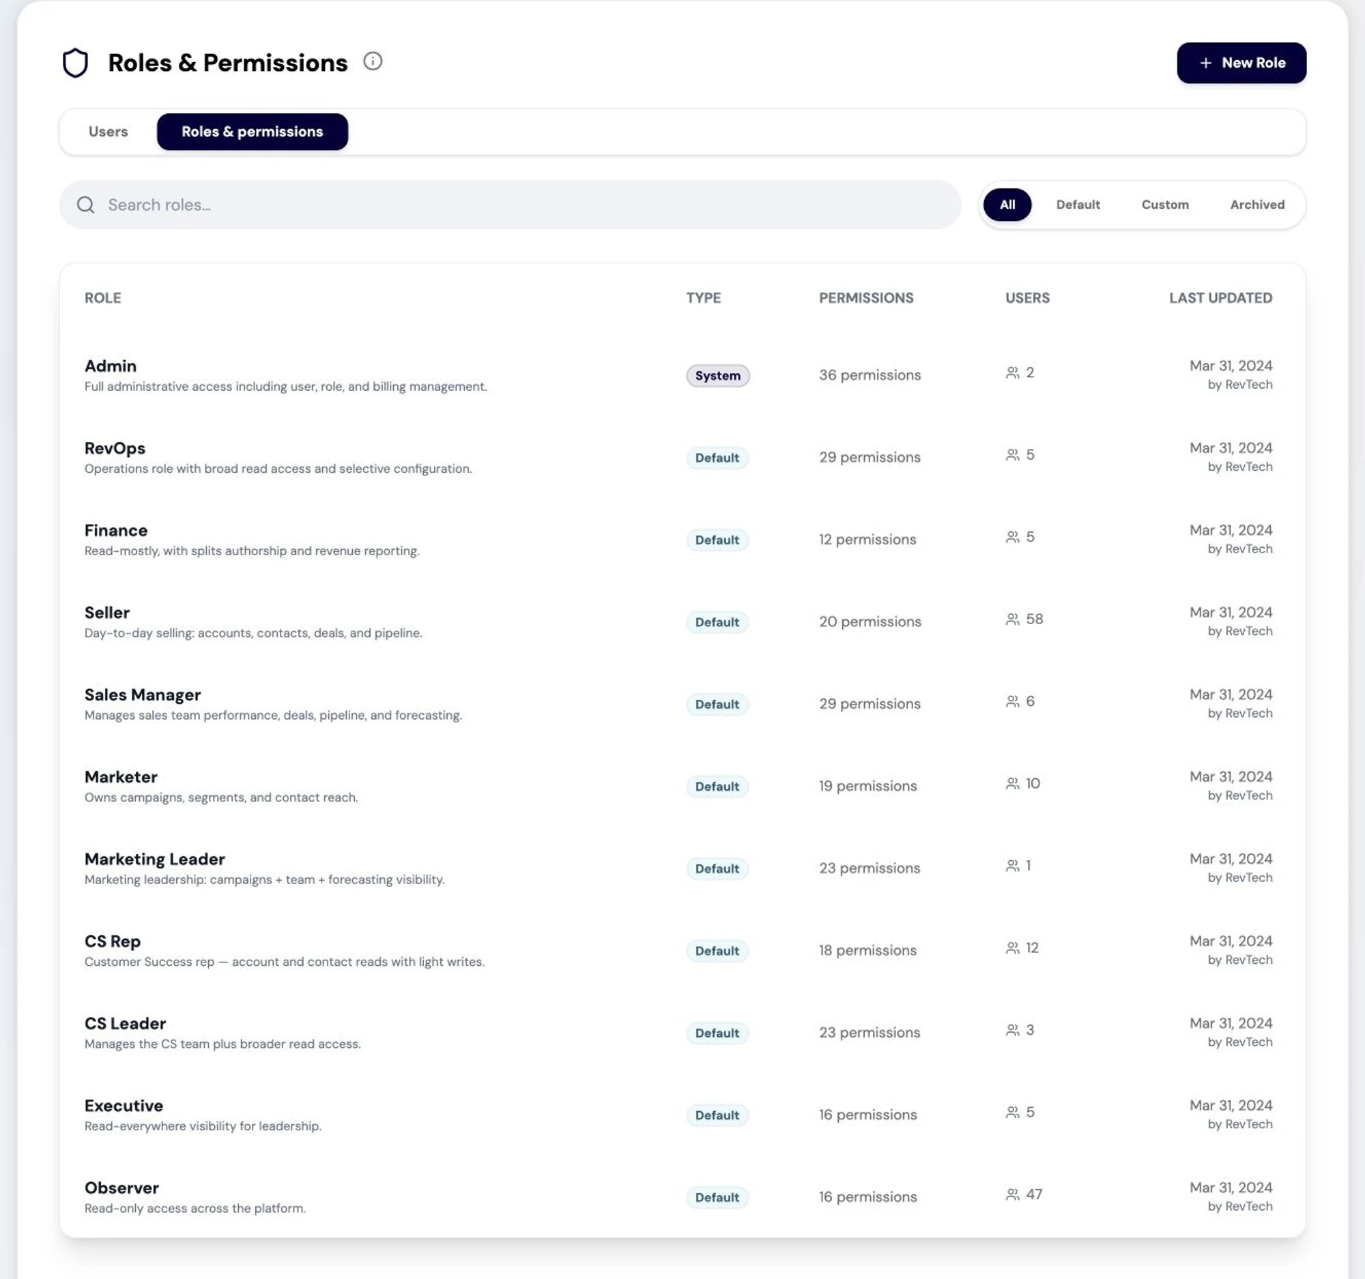1365x1279 pixels.
Task: Open the Admin role
Action: click(682, 375)
